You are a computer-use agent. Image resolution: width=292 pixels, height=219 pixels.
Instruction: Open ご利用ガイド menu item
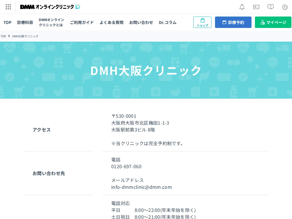(x=82, y=23)
